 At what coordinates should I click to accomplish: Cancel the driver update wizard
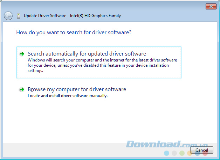202,150
